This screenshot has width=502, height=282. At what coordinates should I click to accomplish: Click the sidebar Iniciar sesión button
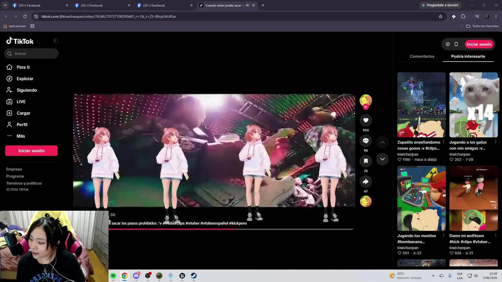coord(31,151)
